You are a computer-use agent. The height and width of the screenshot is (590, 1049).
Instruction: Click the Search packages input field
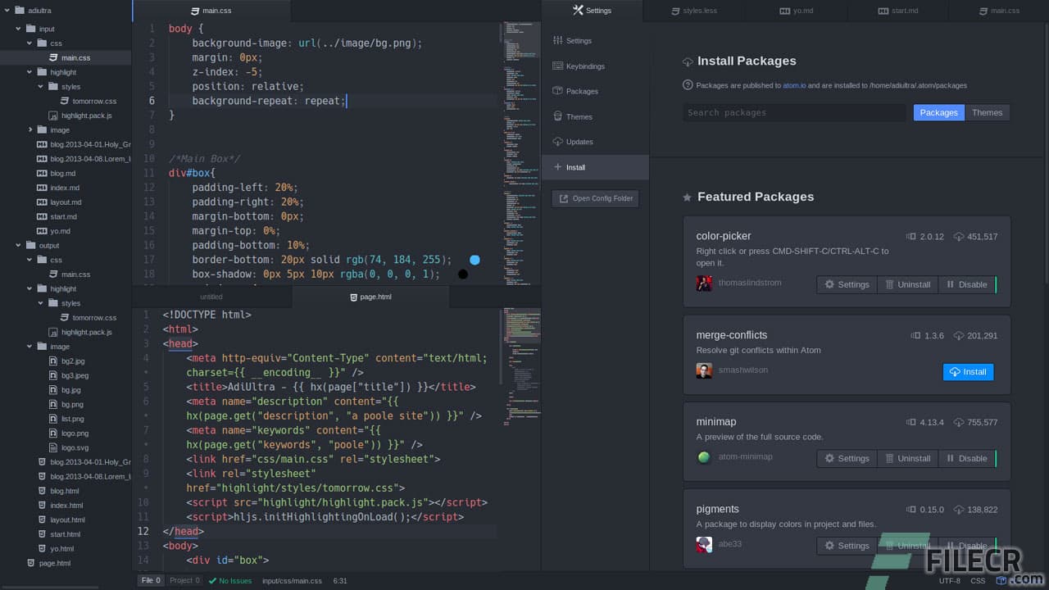click(795, 112)
